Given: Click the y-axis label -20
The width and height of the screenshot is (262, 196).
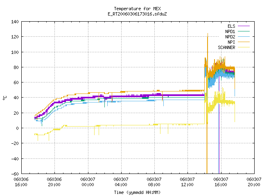Looking at the screenshot, I should point(15,143).
